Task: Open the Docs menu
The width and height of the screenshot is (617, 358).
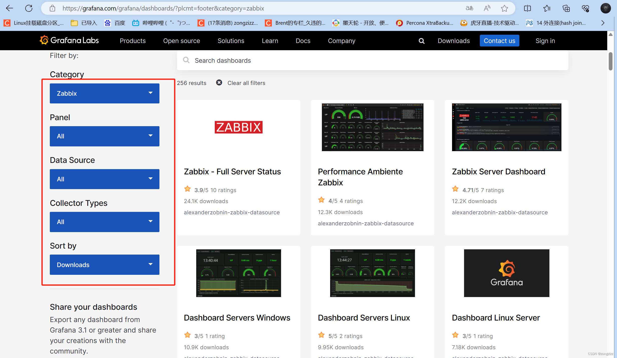Action: point(303,41)
